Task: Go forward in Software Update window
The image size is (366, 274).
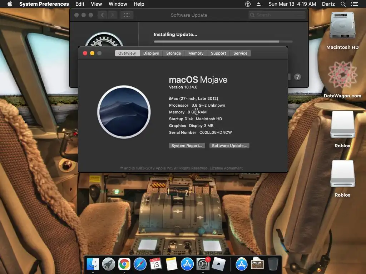Action: pos(112,15)
